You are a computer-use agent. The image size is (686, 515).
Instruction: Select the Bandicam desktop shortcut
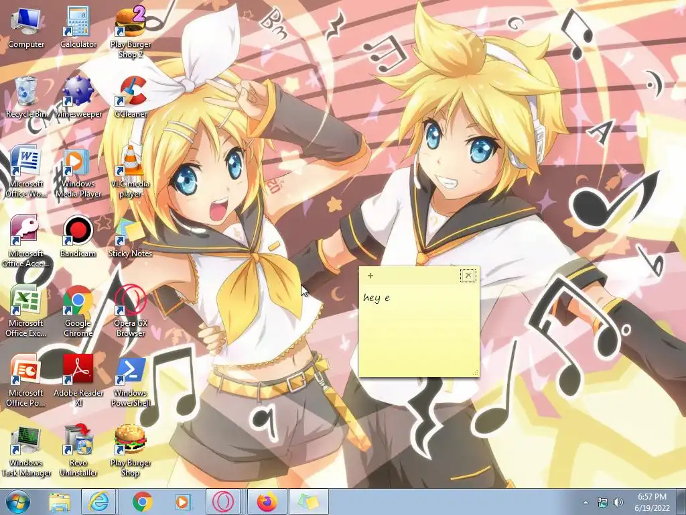click(x=78, y=237)
